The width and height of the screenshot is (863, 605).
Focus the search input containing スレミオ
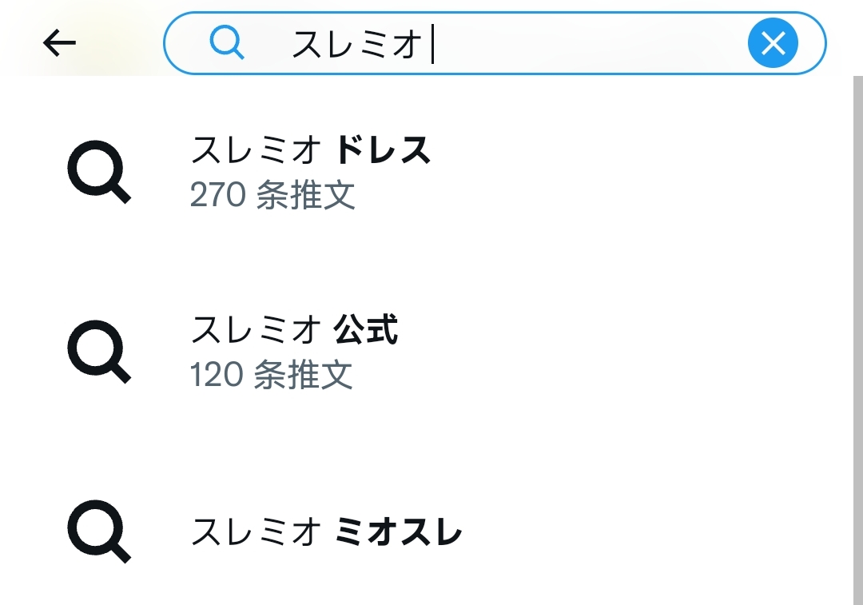495,43
